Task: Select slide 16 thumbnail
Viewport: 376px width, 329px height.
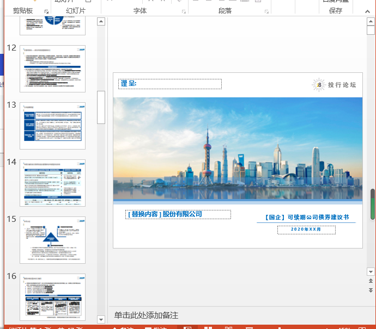Action: coord(52,297)
